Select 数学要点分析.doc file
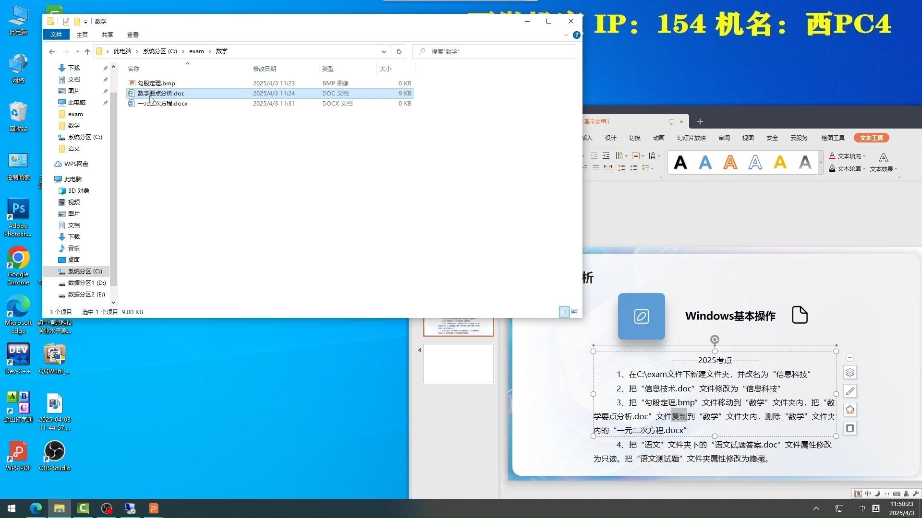 point(270,94)
